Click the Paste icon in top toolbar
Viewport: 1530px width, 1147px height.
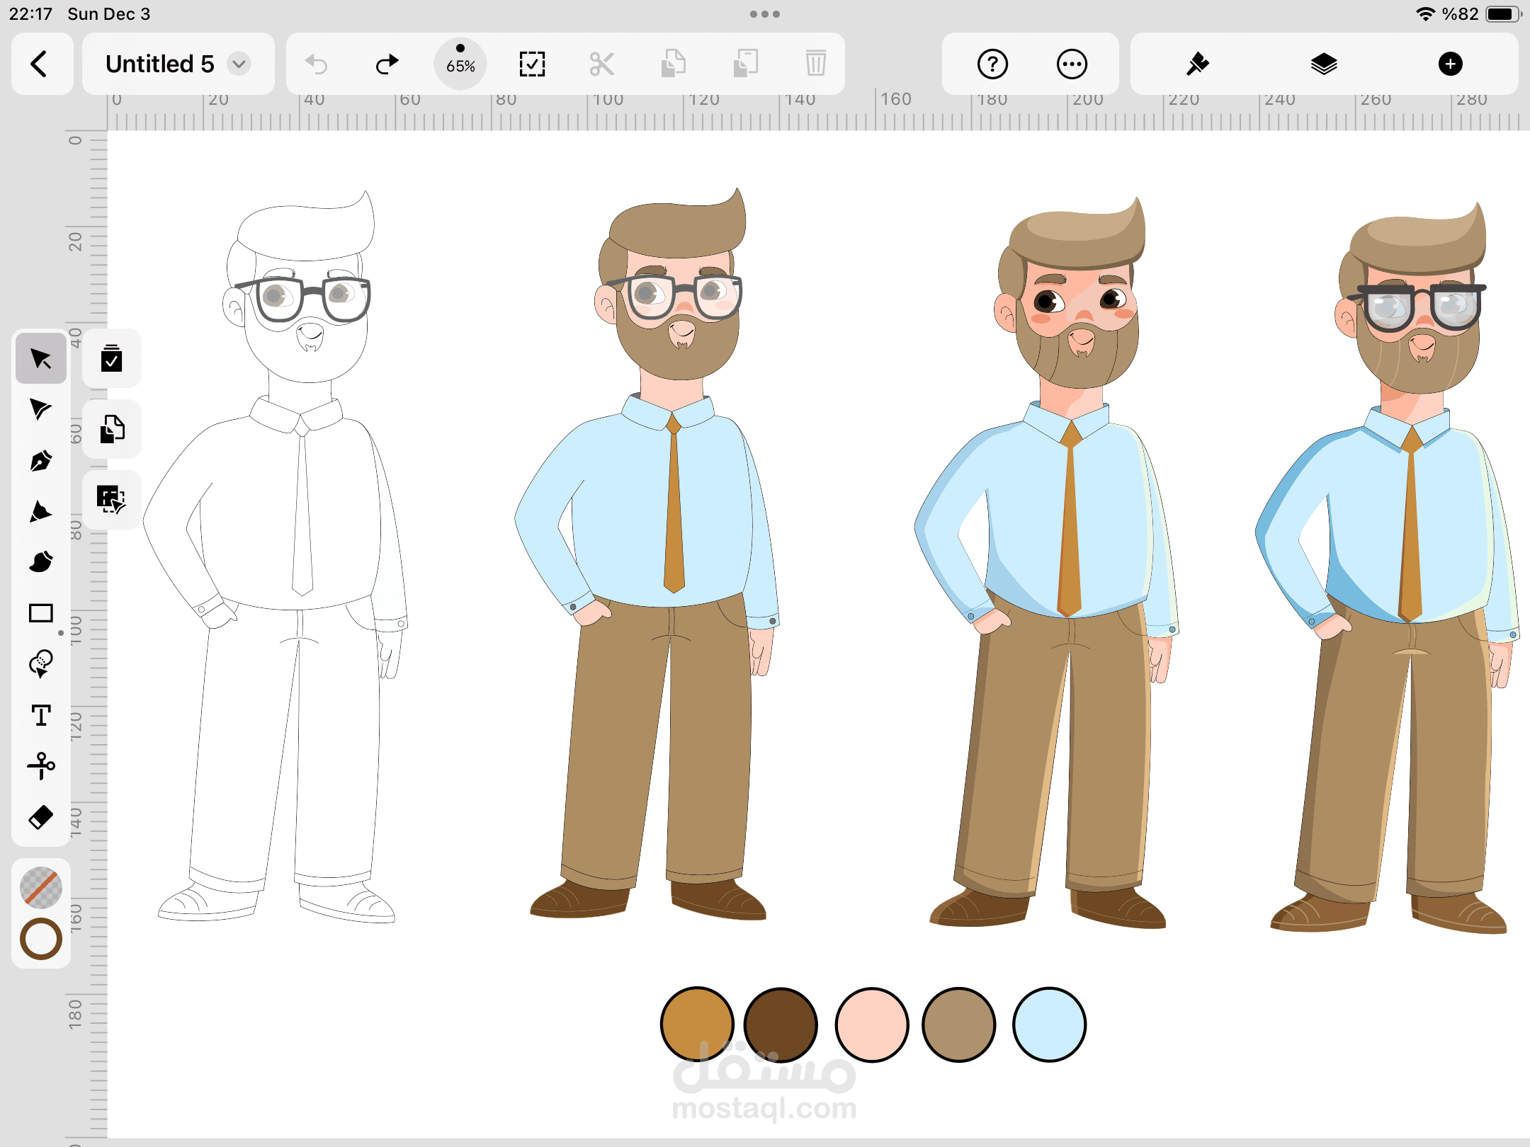(x=745, y=64)
